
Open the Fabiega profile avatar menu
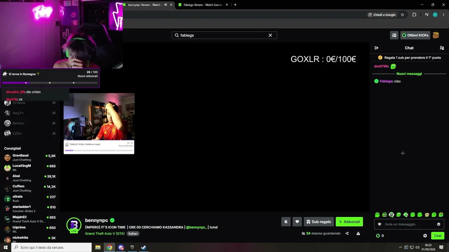click(436, 35)
